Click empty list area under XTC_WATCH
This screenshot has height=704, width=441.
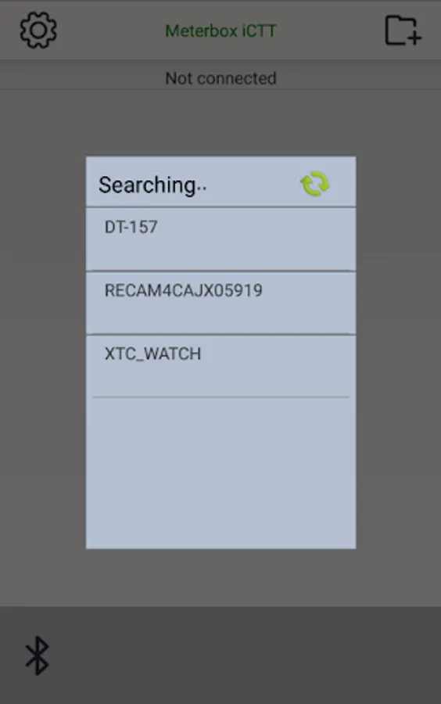[x=220, y=472]
